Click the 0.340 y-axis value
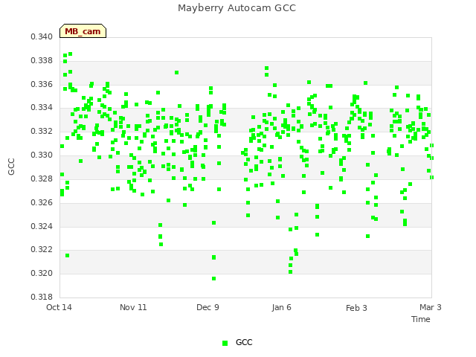Screen dimensions: 476x357 (x=42, y=36)
